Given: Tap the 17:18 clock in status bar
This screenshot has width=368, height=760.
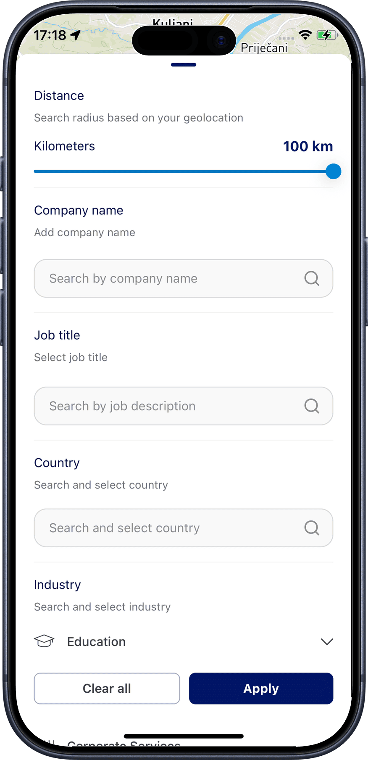Looking at the screenshot, I should pyautogui.click(x=50, y=35).
